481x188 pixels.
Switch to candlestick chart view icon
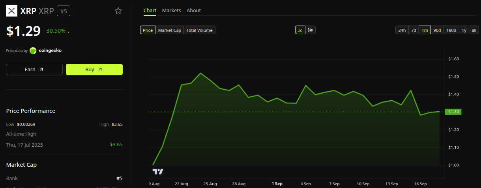[311, 30]
